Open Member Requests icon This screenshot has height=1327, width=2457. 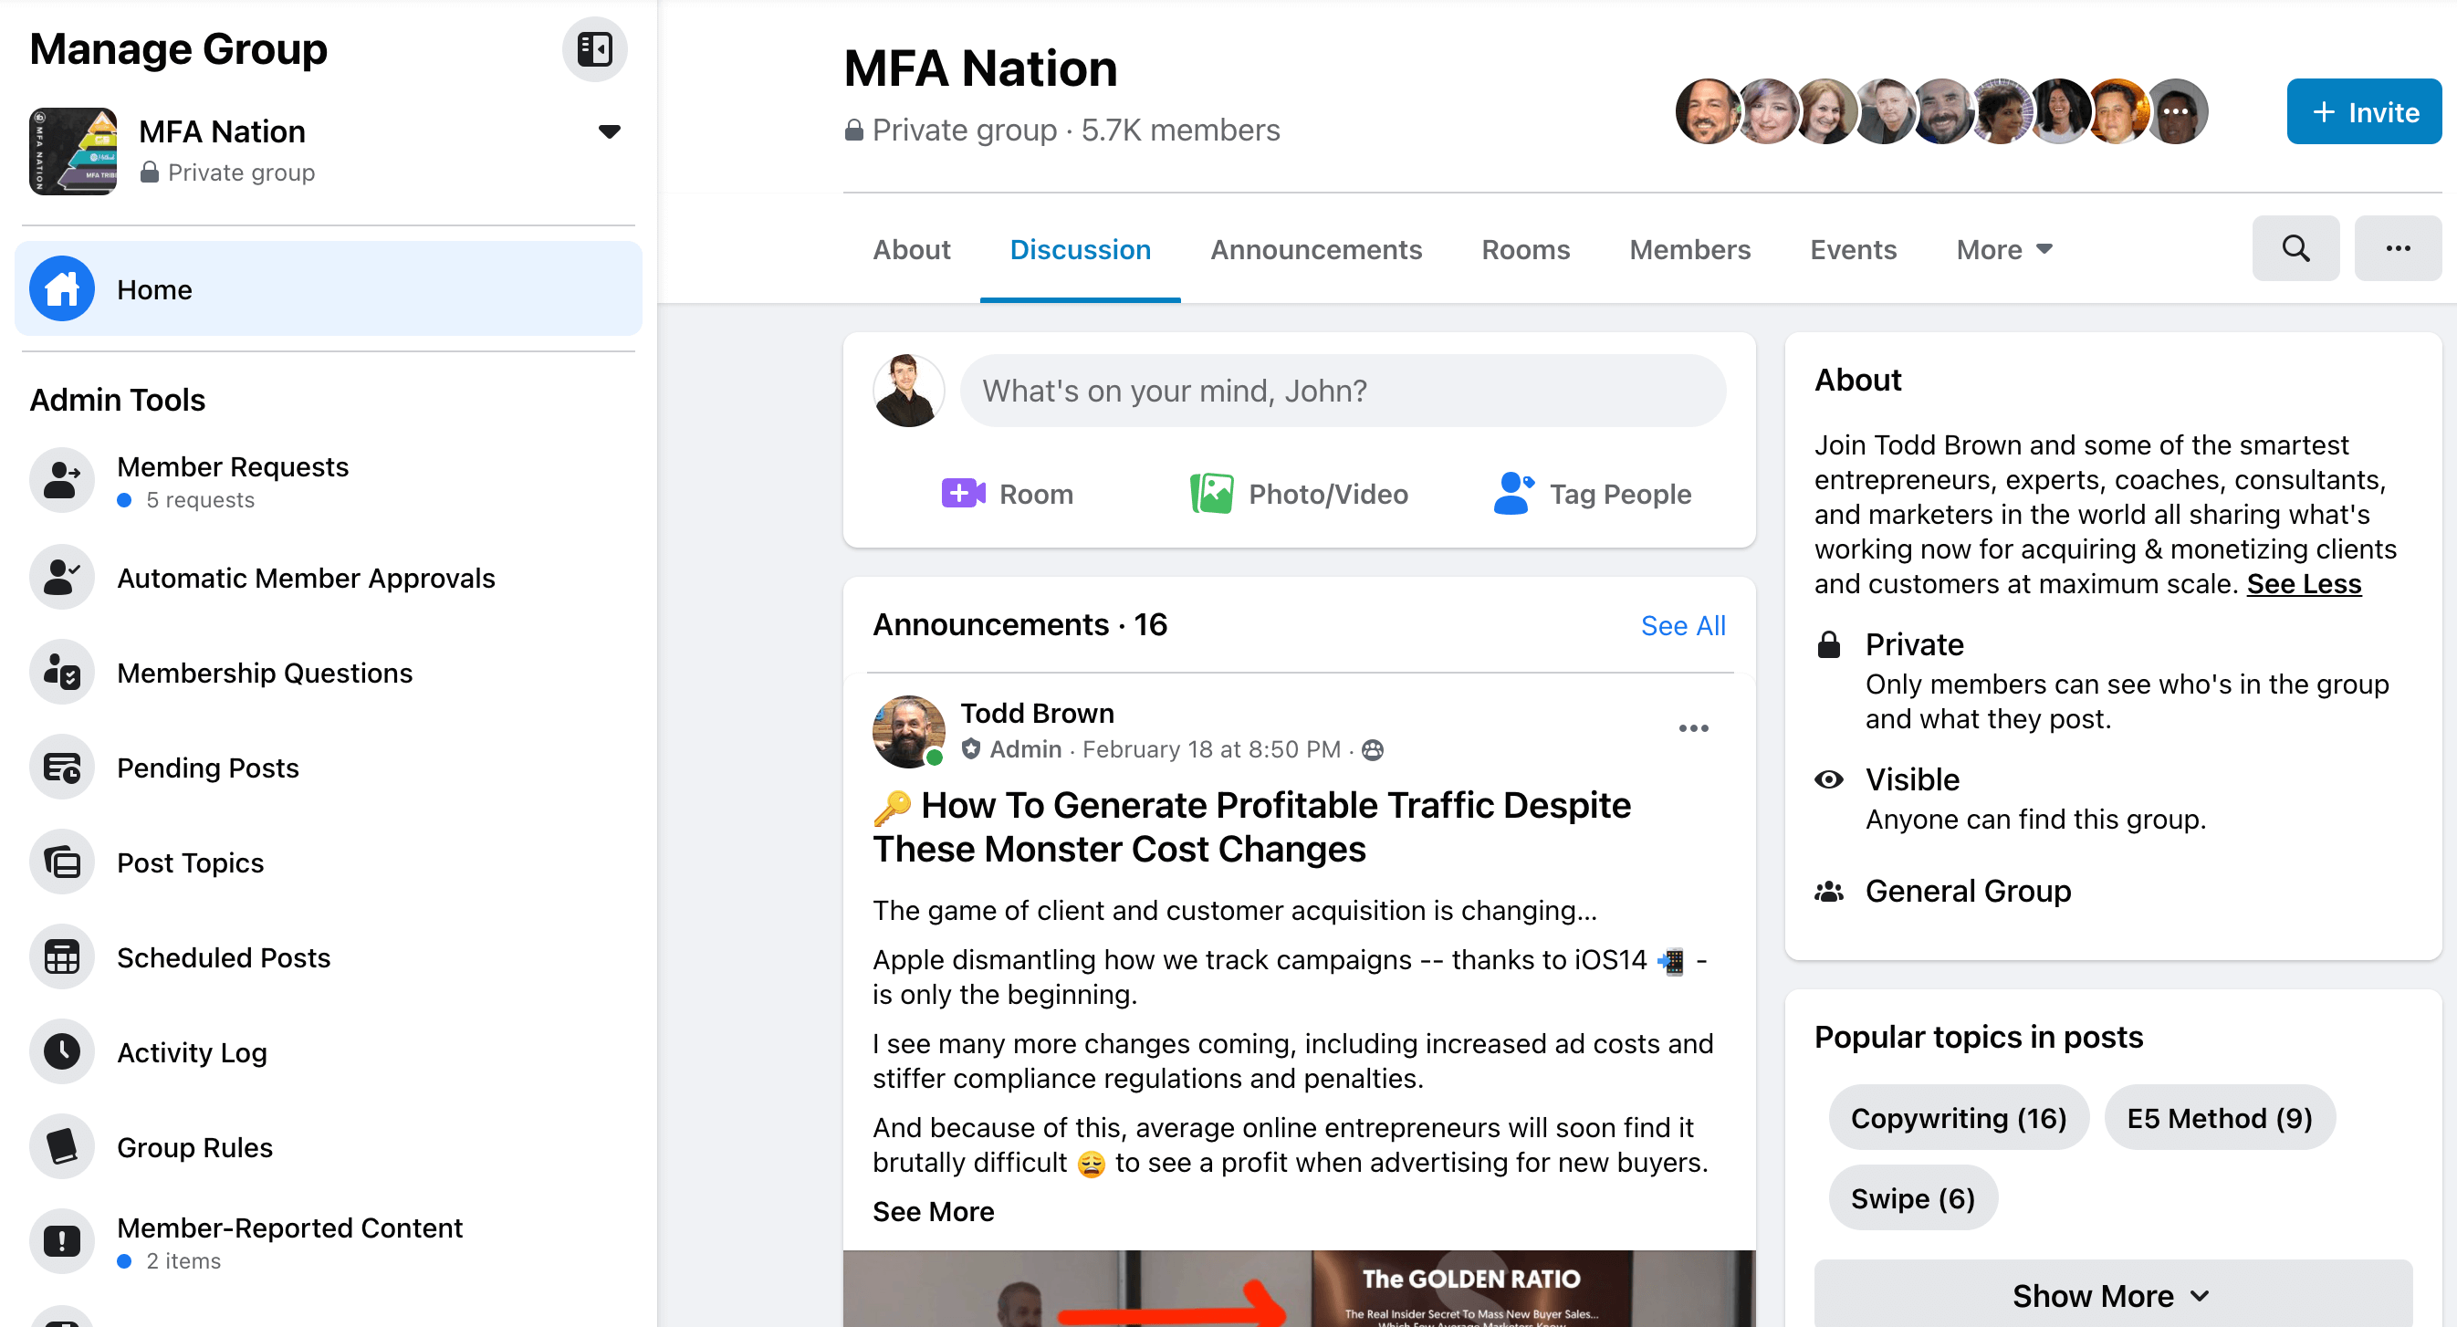point(62,481)
